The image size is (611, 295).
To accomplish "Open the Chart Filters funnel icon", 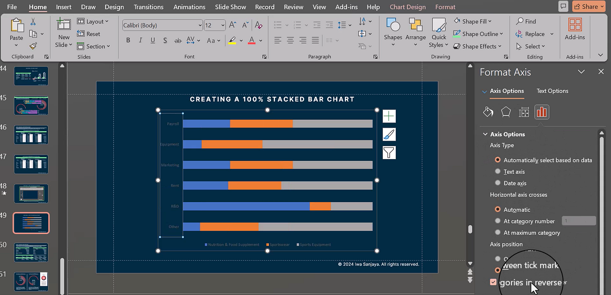I will [388, 152].
